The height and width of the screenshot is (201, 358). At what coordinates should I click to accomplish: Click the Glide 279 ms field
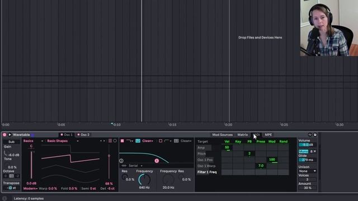(307, 160)
